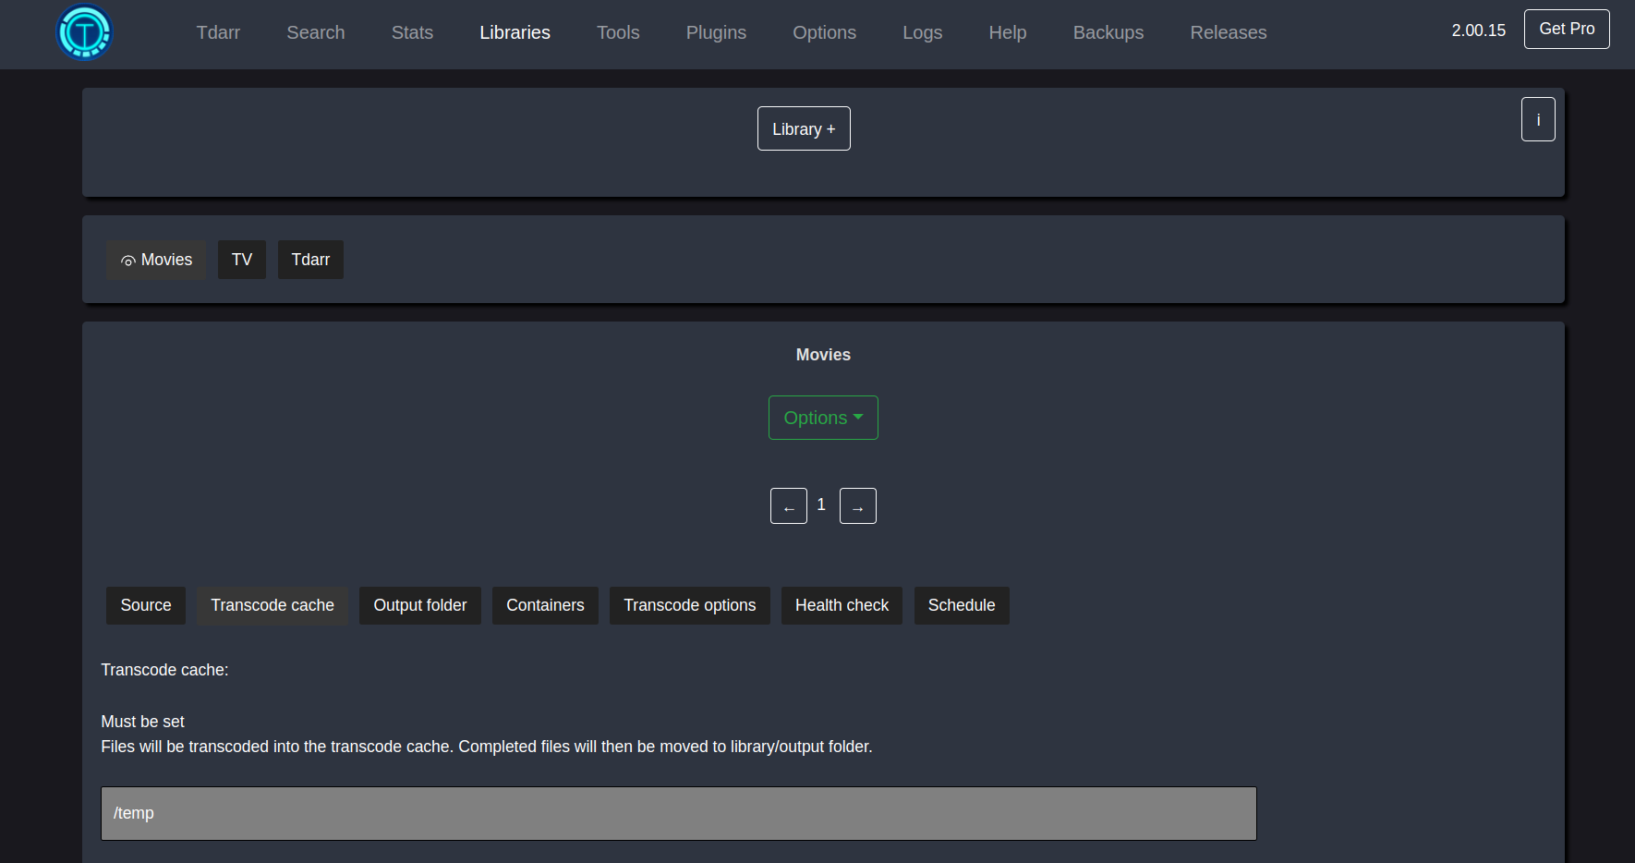Screen dimensions: 1635x863
Task: Open the Backups page
Action: (1108, 32)
